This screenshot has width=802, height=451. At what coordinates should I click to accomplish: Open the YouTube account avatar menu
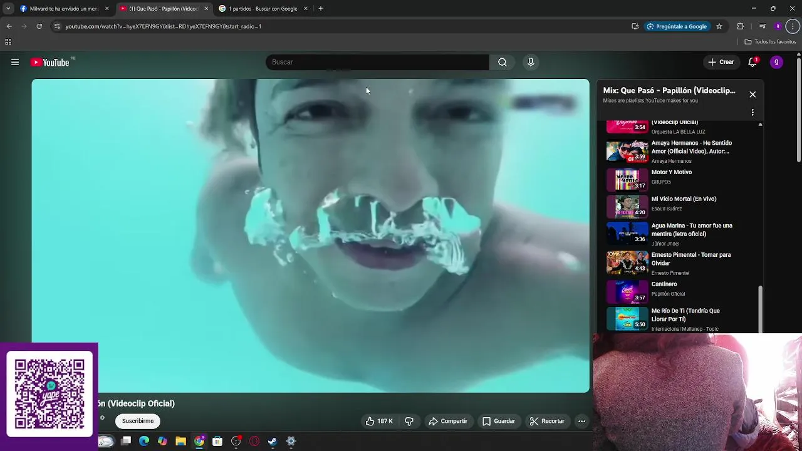(776, 62)
